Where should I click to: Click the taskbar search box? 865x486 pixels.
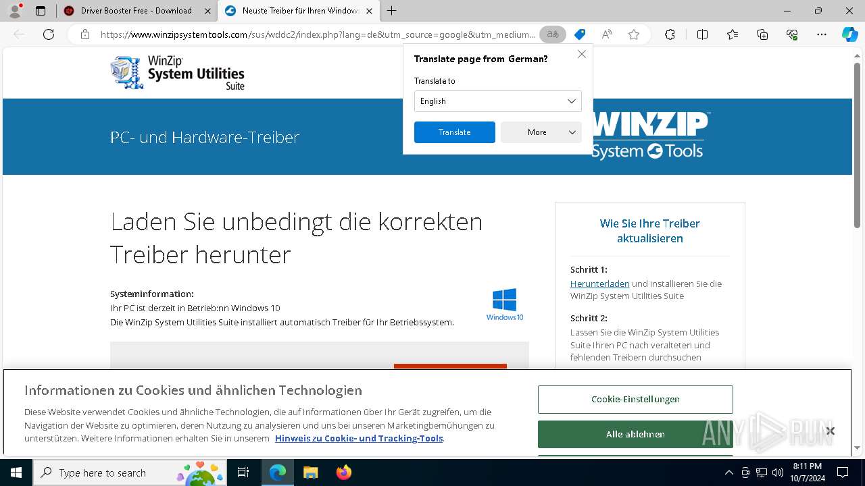click(130, 473)
